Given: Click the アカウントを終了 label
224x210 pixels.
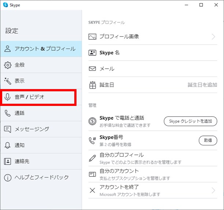Looking at the screenshot, I should tap(119, 187).
